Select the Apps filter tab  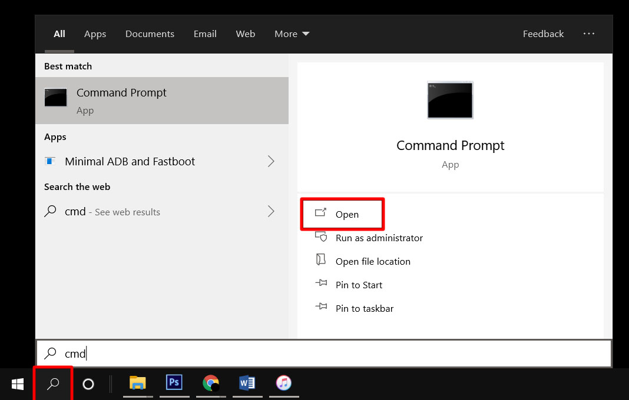point(95,34)
